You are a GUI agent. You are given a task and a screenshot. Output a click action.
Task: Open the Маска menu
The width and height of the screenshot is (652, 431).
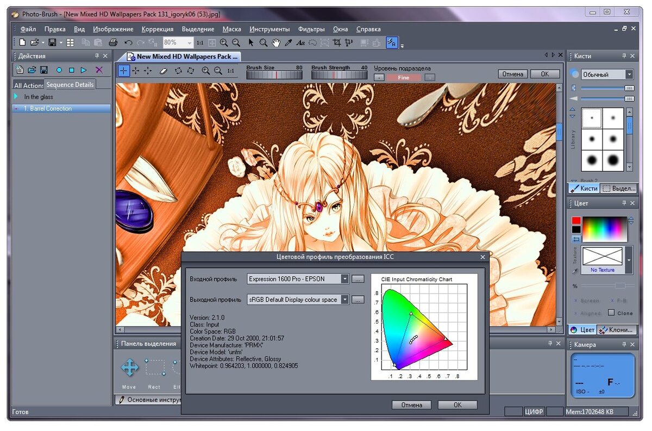[232, 29]
